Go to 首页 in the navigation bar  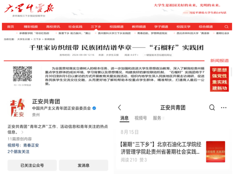11,27
